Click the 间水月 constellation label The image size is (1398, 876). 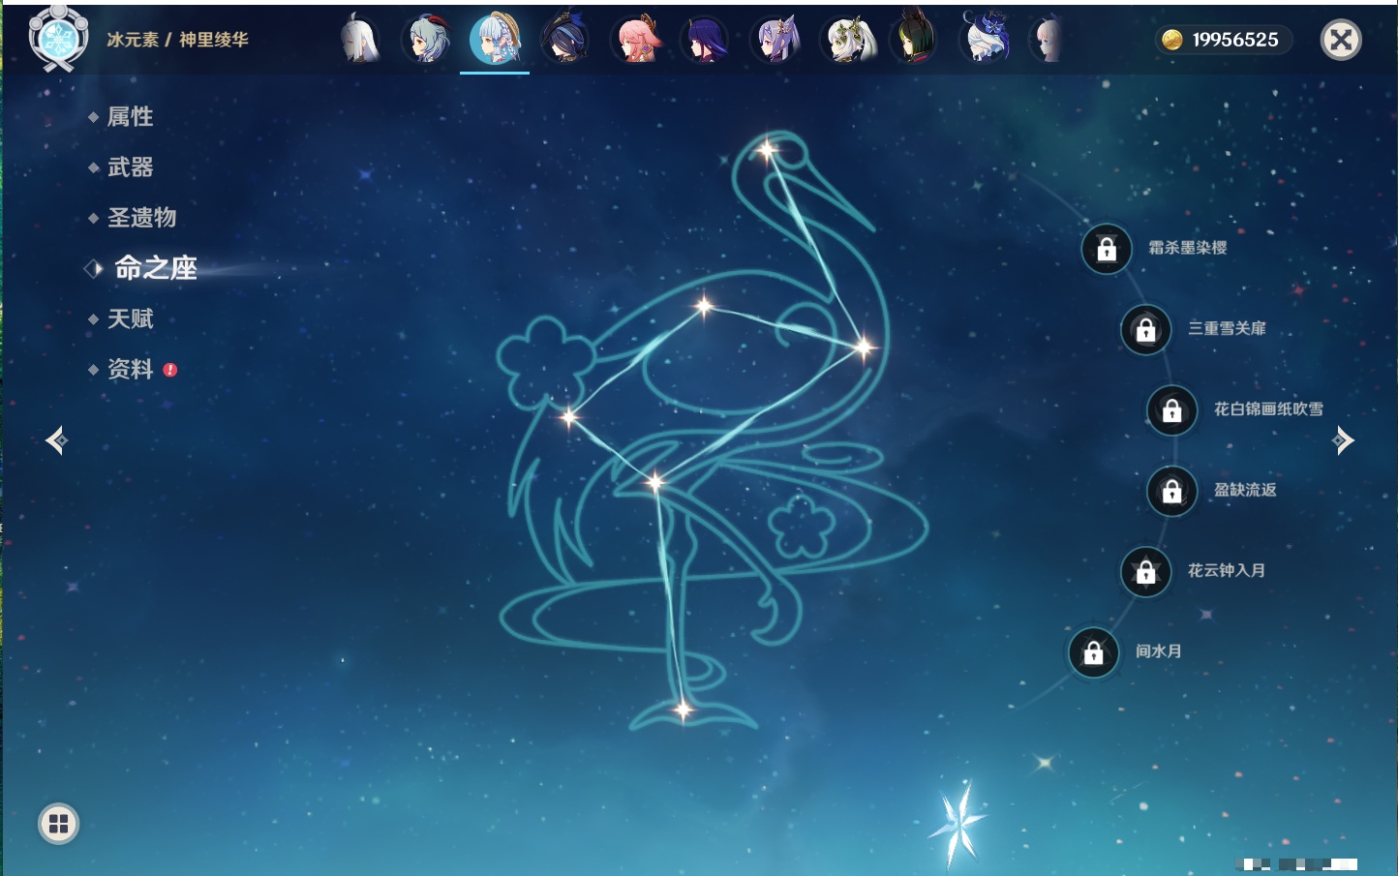(1159, 651)
